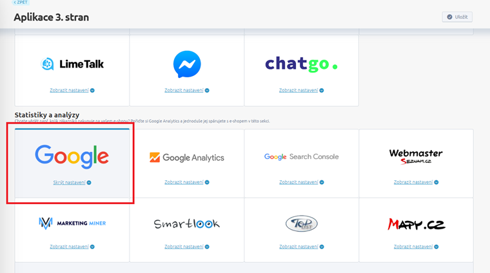The width and height of the screenshot is (490, 273).
Task: Collapse Google settings via Skrýt nastavení
Action: 70,182
